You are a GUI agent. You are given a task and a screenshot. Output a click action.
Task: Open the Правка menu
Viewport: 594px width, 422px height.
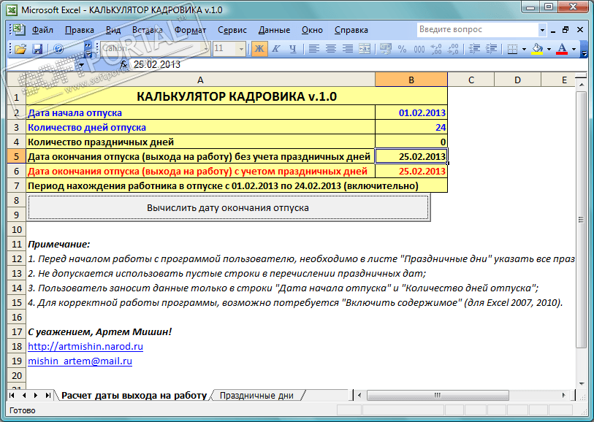point(79,30)
